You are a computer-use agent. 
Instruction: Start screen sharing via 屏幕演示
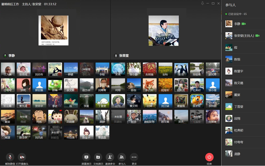pyautogui.click(x=86, y=157)
